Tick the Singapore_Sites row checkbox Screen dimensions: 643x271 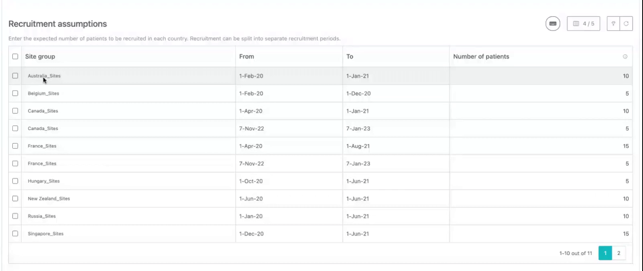(15, 234)
